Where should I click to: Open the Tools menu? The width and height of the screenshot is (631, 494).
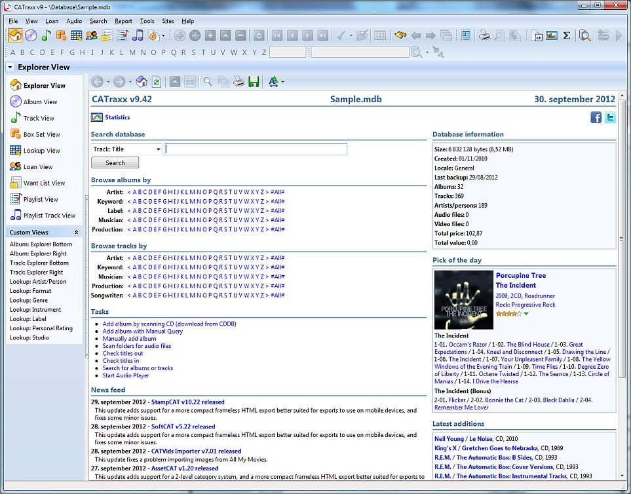[x=147, y=21]
